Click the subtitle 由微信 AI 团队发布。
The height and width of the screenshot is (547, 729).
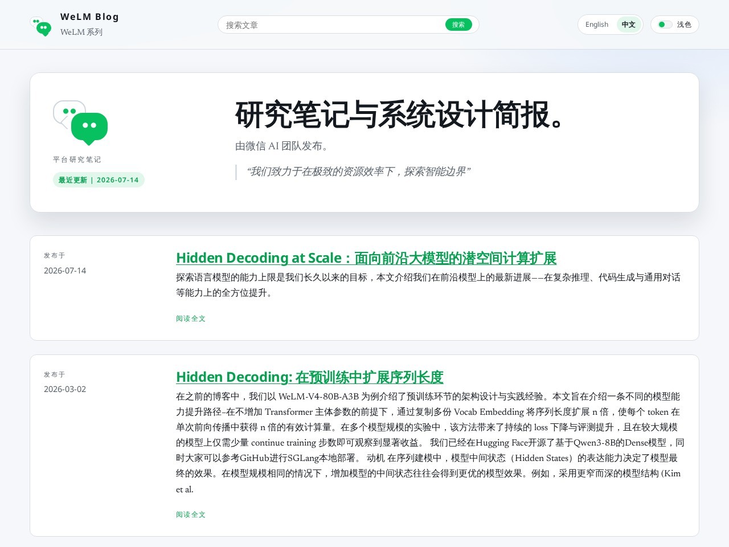click(283, 146)
